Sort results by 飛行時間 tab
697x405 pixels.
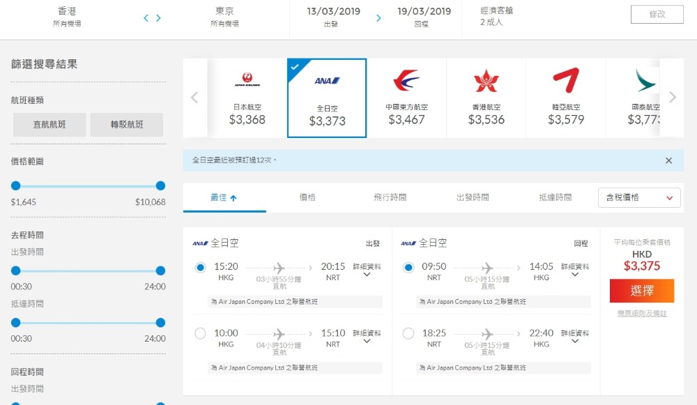click(x=390, y=198)
